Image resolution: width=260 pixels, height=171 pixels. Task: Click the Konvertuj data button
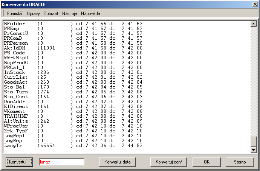click(x=118, y=162)
